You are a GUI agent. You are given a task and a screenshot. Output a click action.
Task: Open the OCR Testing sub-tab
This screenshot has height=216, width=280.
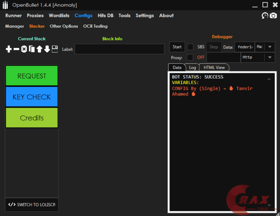[x=95, y=26]
